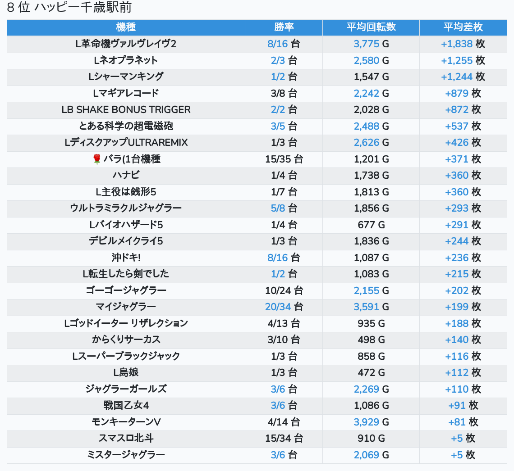Click the 5/8 win rate for ウルトラミラクルジャグラー

coord(278,208)
